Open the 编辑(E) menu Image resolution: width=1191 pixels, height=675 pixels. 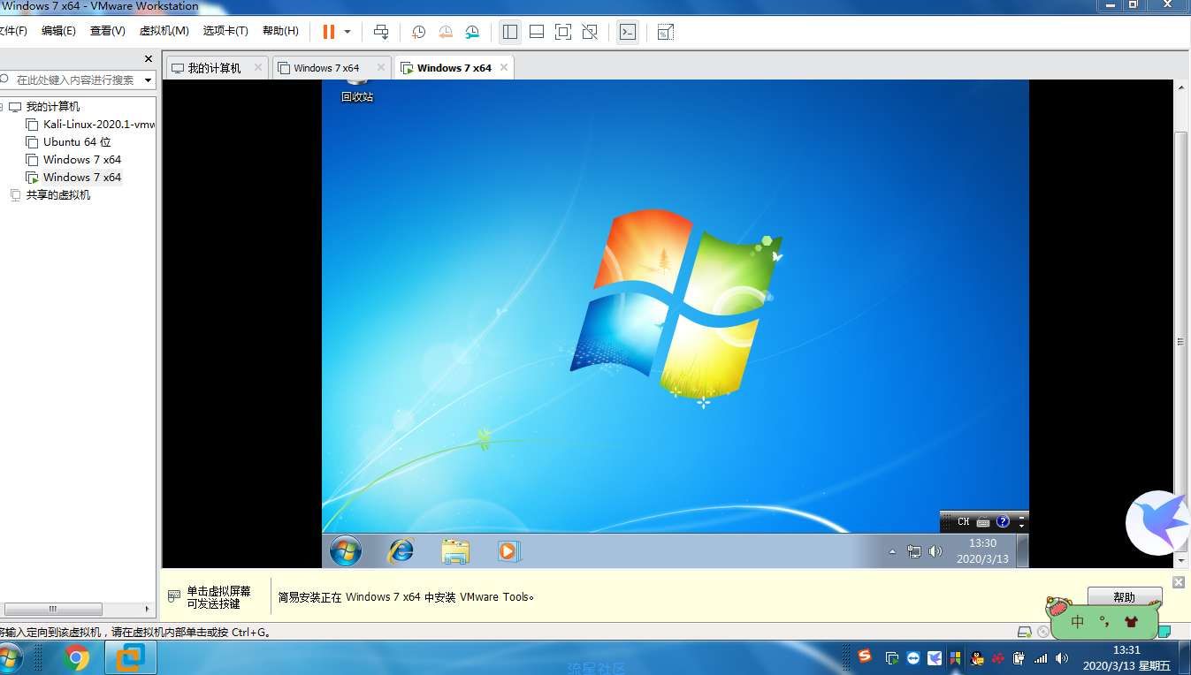(58, 31)
